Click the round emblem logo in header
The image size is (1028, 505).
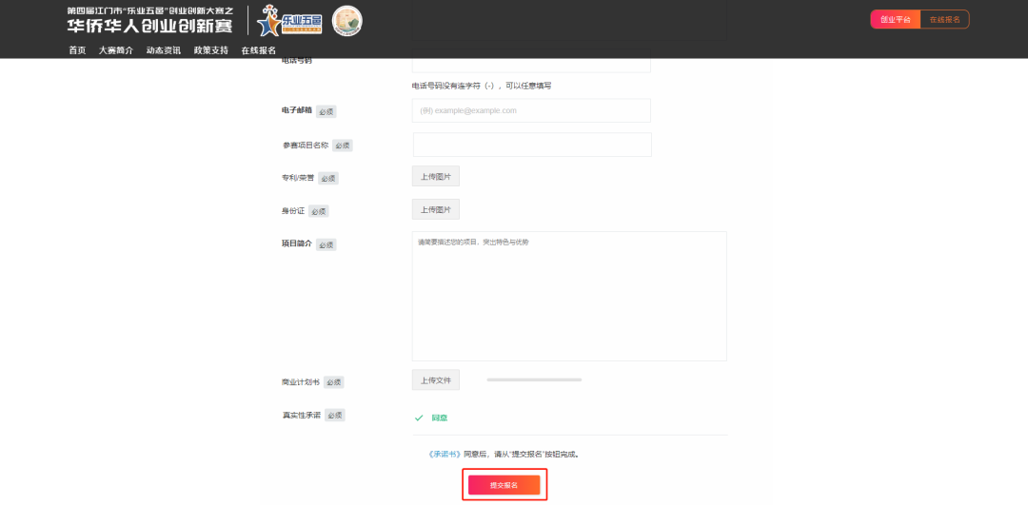pos(346,20)
